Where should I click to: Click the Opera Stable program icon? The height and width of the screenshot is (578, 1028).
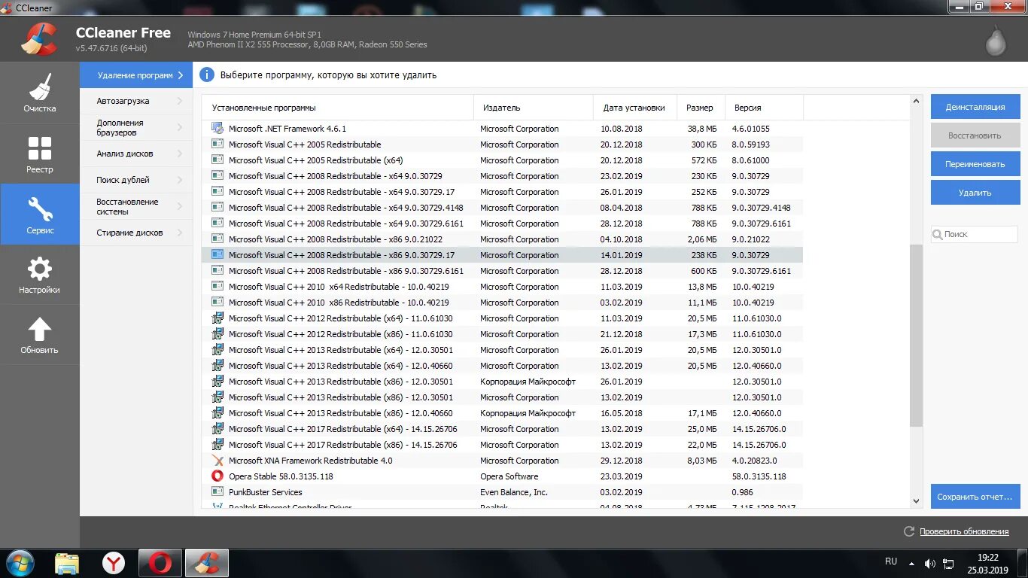tap(217, 476)
